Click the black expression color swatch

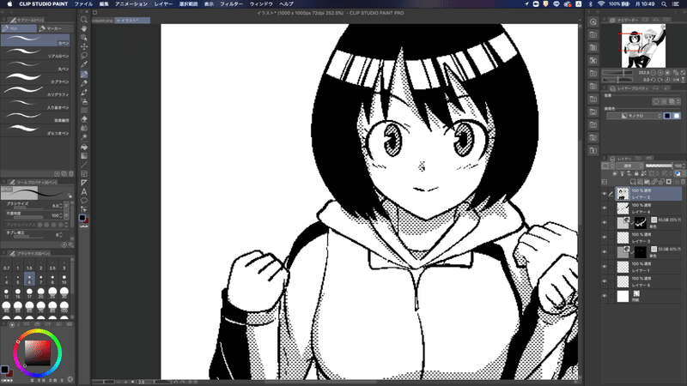pos(667,116)
